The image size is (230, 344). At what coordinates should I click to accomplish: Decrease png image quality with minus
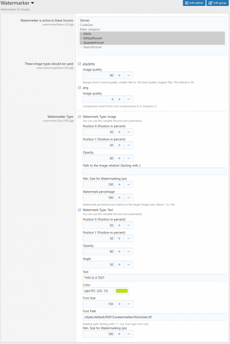point(129,99)
